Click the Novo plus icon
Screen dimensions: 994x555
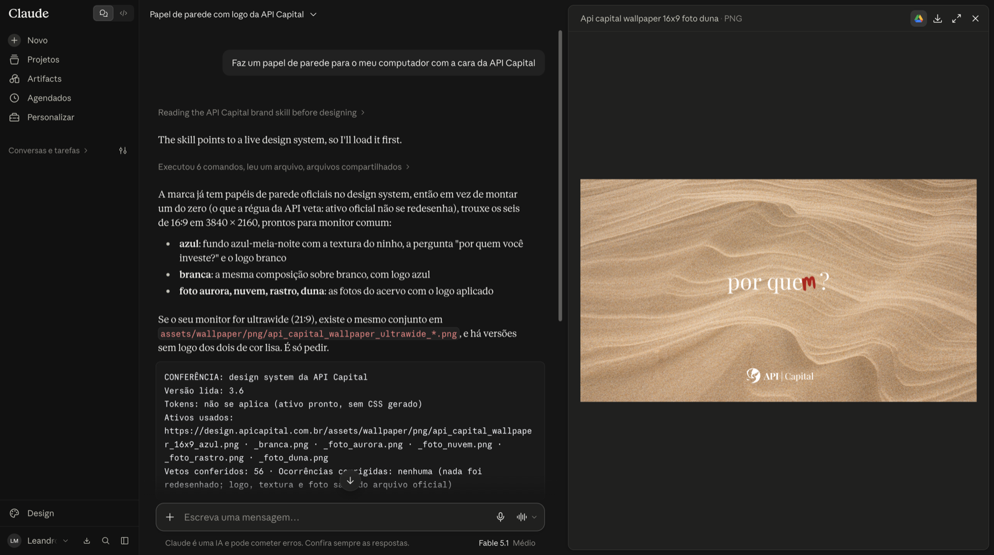14,40
